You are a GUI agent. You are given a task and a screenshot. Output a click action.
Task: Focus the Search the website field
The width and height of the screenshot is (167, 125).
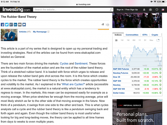pyautogui.click(x=73, y=10)
